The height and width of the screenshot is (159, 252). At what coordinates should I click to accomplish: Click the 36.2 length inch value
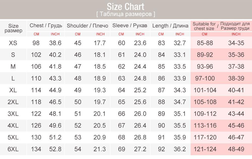pos(180,149)
